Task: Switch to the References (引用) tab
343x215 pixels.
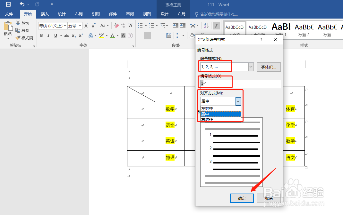Action: click(96, 14)
